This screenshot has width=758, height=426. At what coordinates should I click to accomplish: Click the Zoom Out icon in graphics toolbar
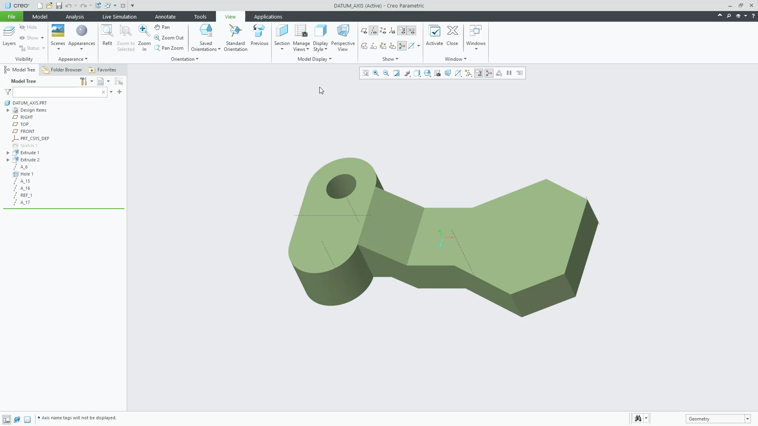386,73
